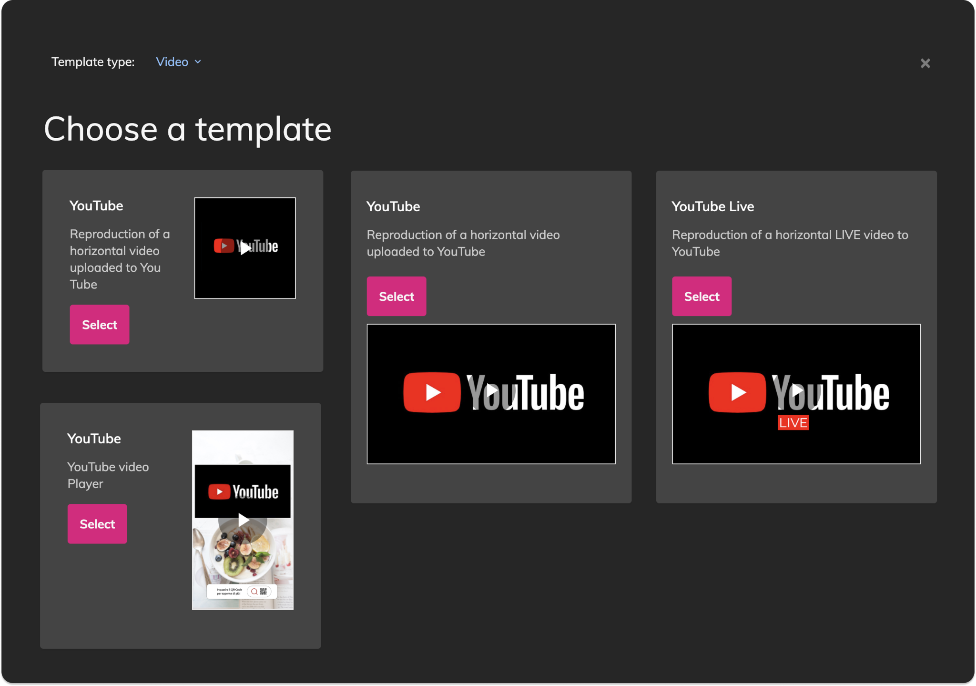The height and width of the screenshot is (686, 976).
Task: Select the small square-preview YouTube template
Action: (100, 325)
